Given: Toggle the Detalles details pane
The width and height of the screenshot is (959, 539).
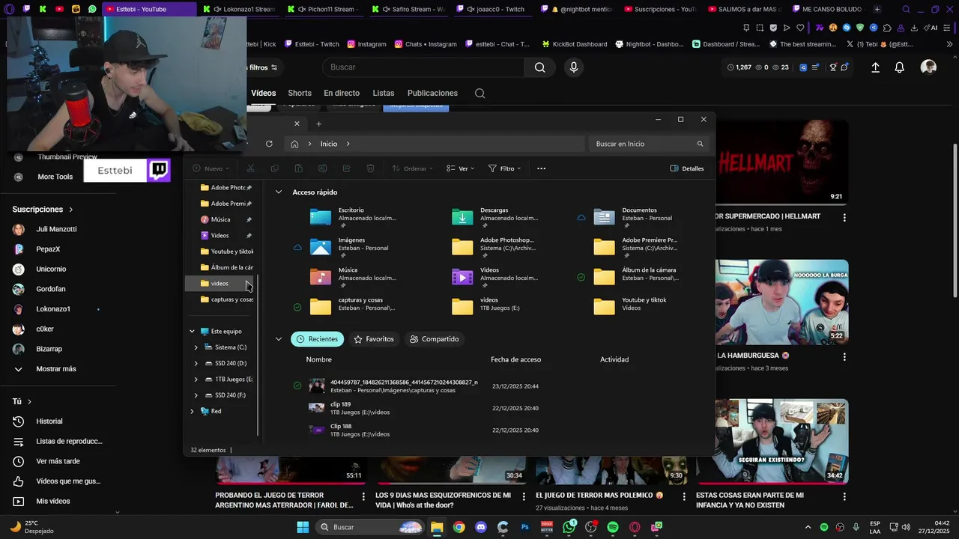Looking at the screenshot, I should pos(687,168).
